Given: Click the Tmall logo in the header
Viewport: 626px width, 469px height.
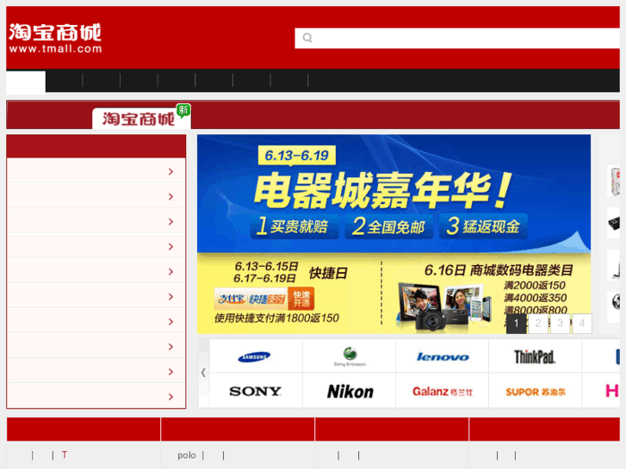Looking at the screenshot, I should click(55, 38).
